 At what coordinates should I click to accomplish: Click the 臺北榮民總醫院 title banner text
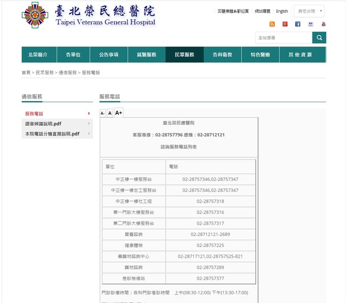(x=179, y=123)
